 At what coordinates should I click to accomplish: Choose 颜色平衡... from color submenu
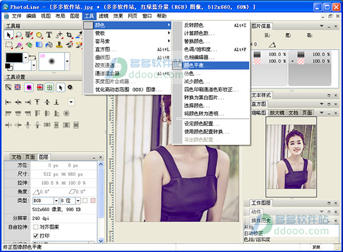pos(210,65)
